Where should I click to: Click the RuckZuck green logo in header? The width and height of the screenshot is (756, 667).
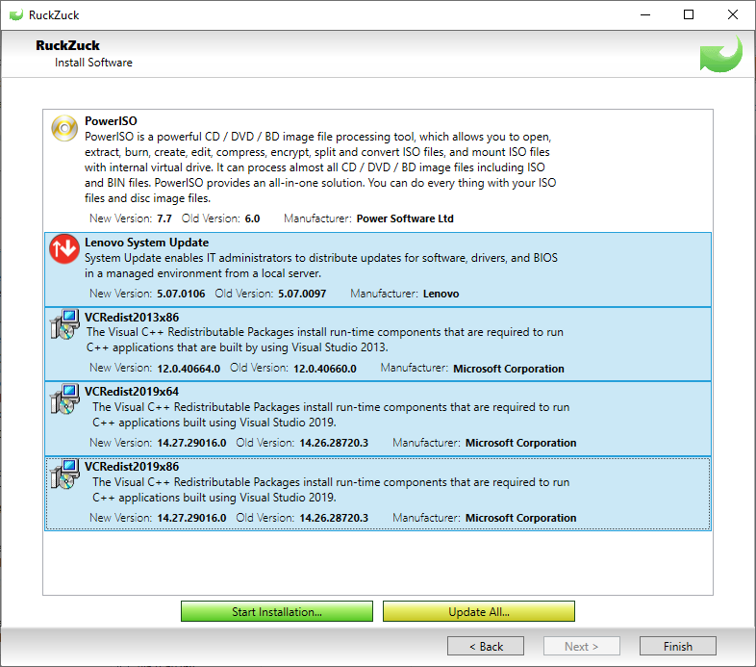click(x=721, y=54)
